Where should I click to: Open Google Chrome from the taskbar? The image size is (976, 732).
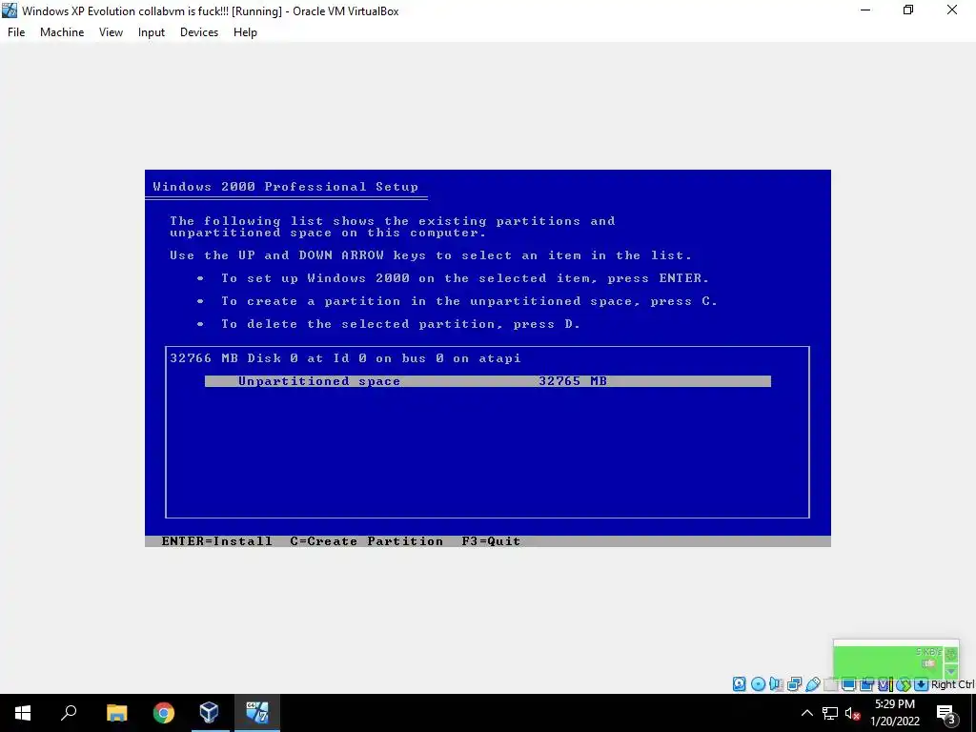164,713
